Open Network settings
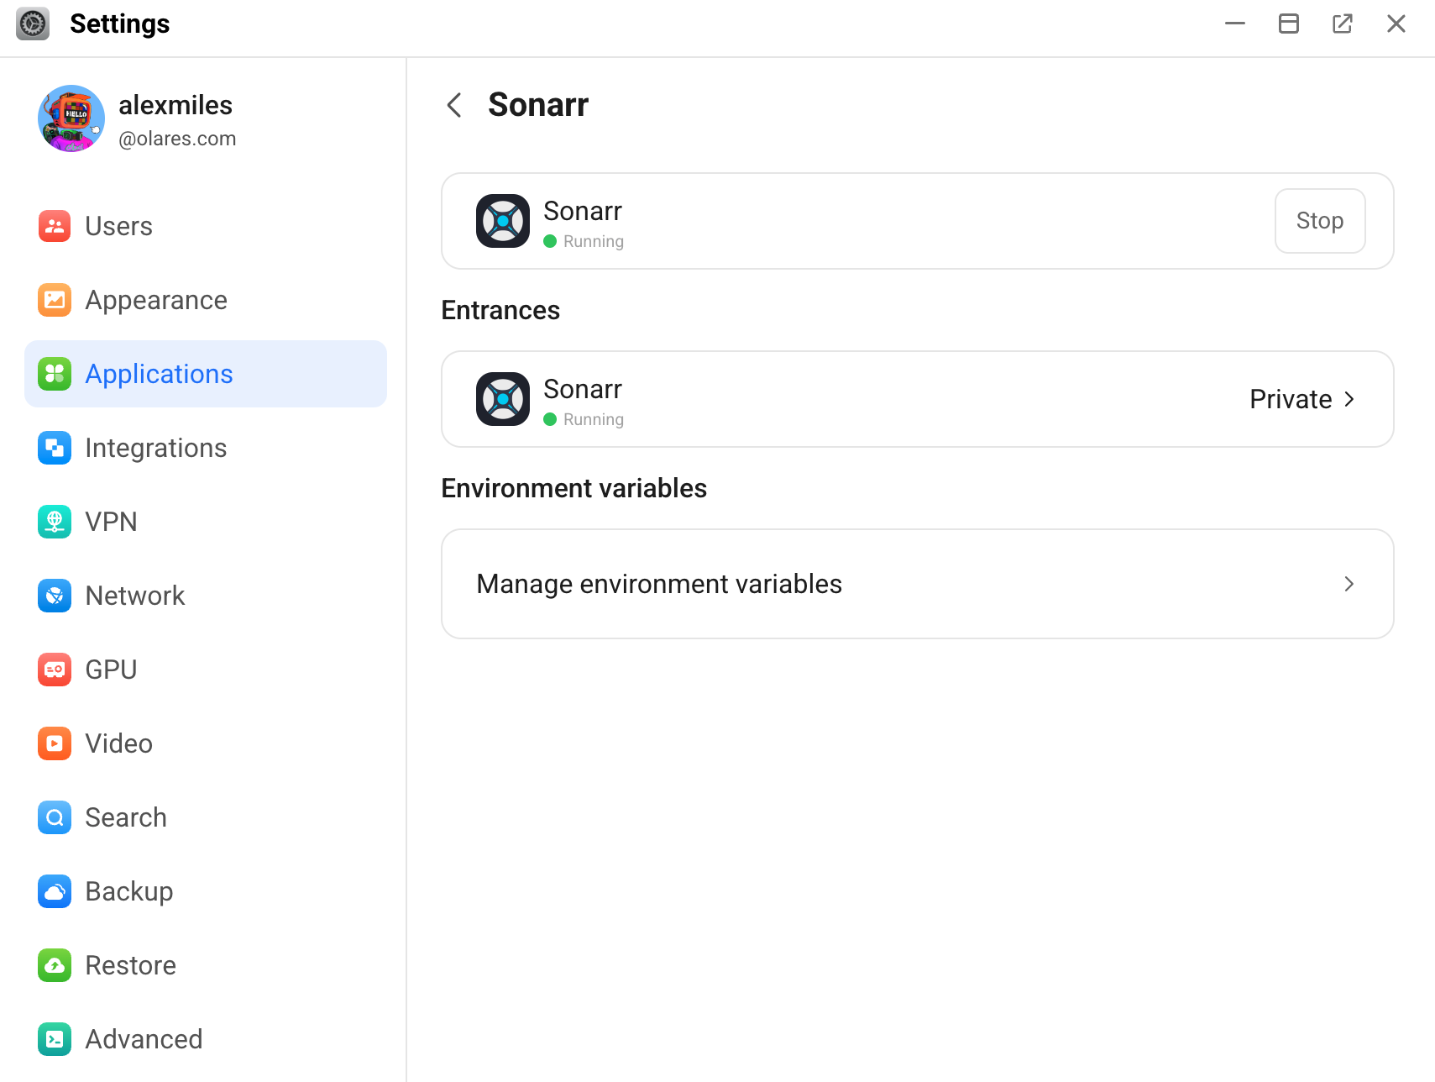The width and height of the screenshot is (1435, 1082). click(134, 596)
